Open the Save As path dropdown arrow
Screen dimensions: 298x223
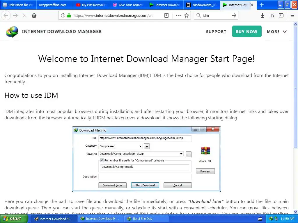coord(181,154)
